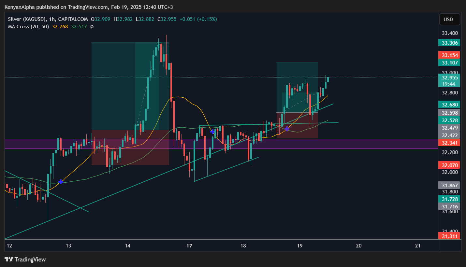Click the 32.528 green price label
Screen dimensions: 466x267
(449, 120)
